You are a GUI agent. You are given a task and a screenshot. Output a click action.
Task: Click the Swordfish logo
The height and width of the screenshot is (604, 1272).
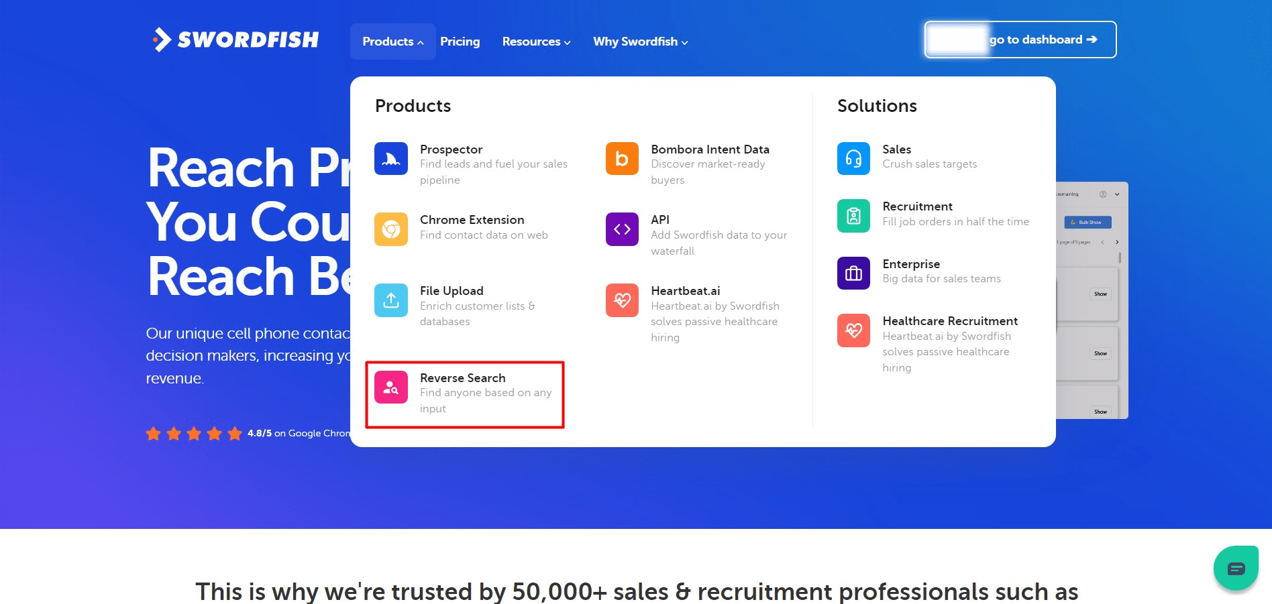(235, 40)
